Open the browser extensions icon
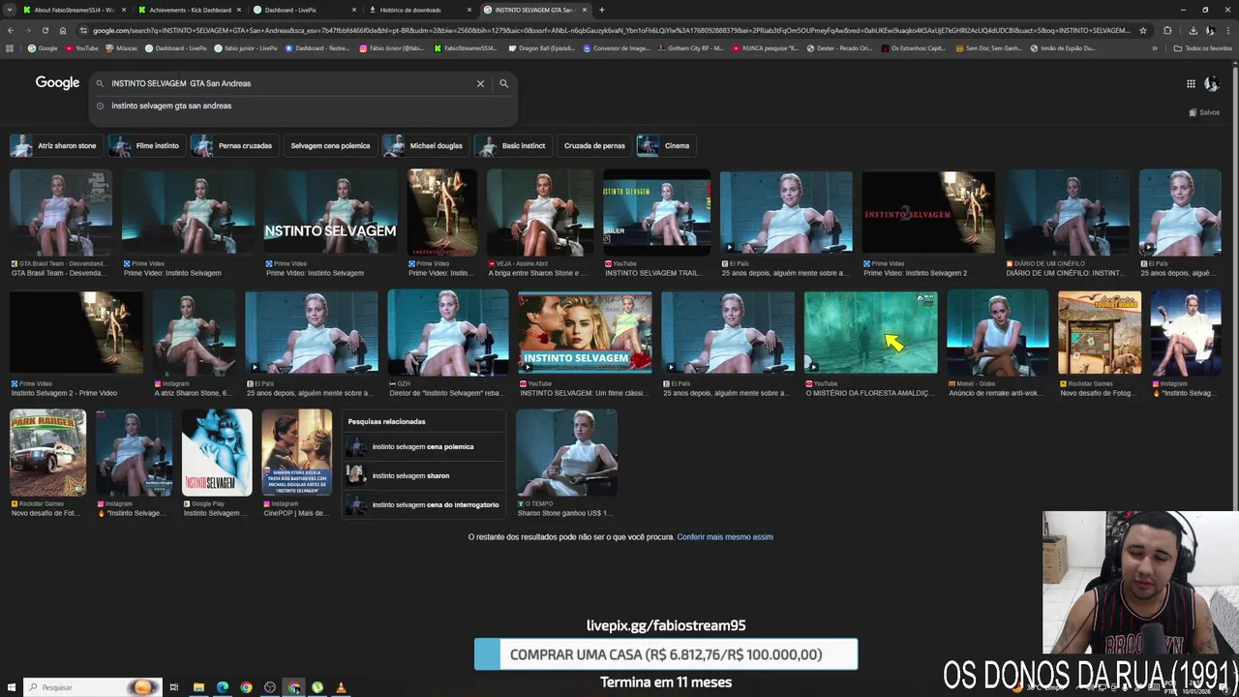Screen dimensions: 1239x697 [1167, 30]
